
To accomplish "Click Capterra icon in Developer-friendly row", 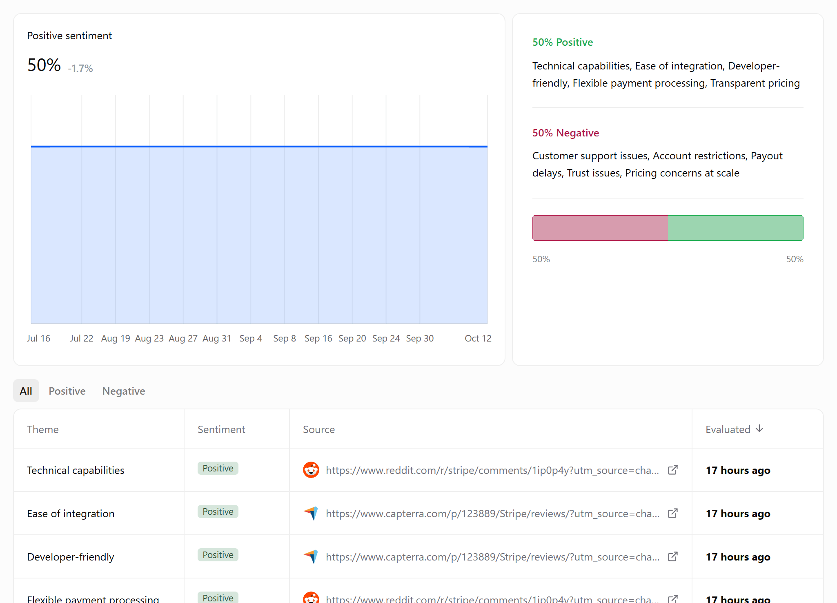I will pos(311,556).
